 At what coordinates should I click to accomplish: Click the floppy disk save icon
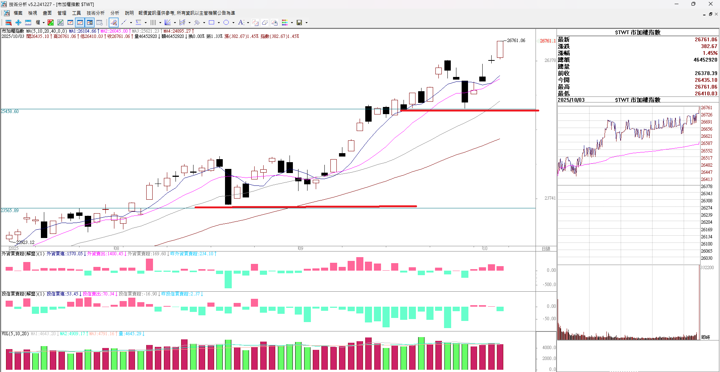pyautogui.click(x=299, y=23)
